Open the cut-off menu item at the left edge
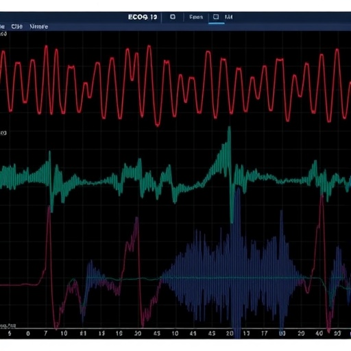This screenshot has width=351, height=351. click(x=2, y=27)
